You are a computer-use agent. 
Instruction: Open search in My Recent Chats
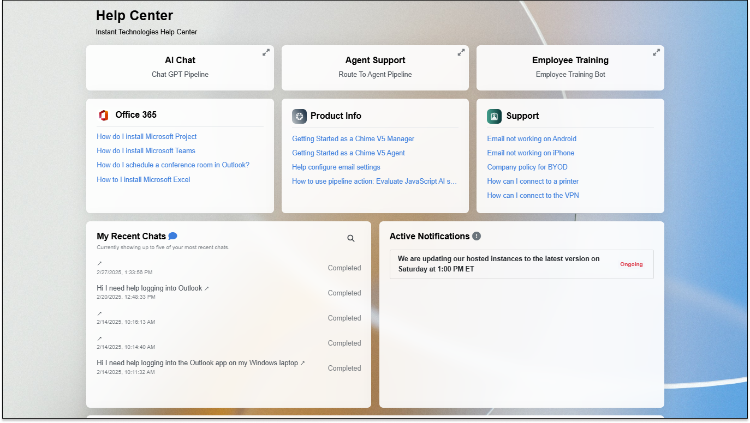coord(351,238)
